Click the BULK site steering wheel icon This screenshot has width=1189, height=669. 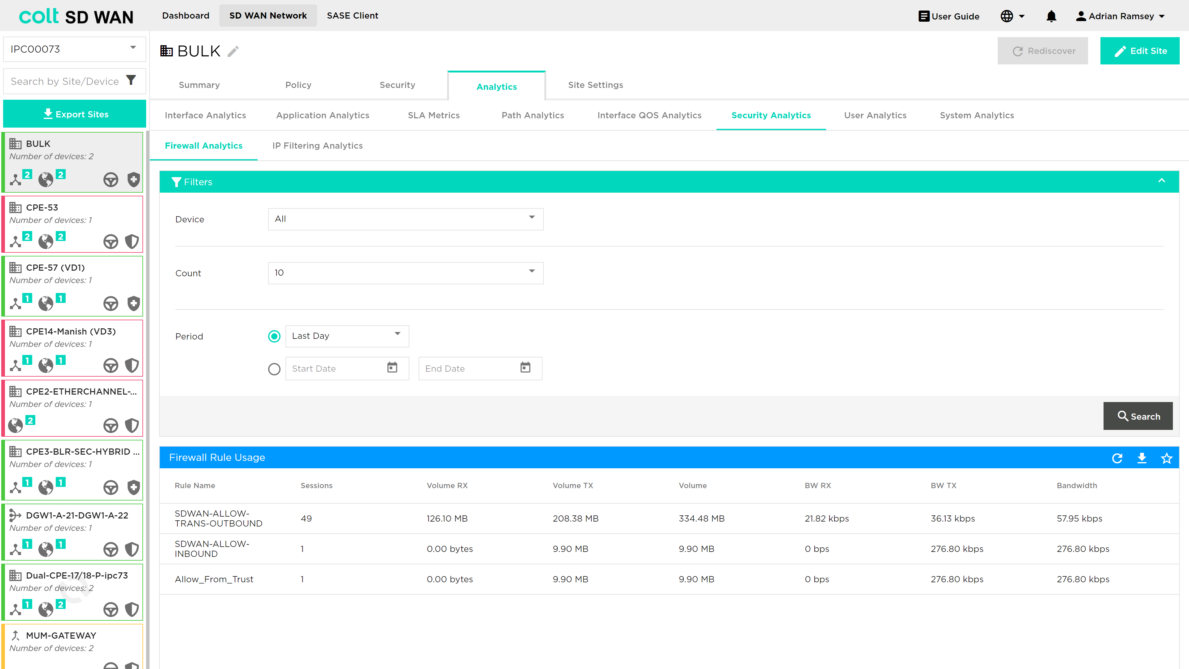pos(110,180)
